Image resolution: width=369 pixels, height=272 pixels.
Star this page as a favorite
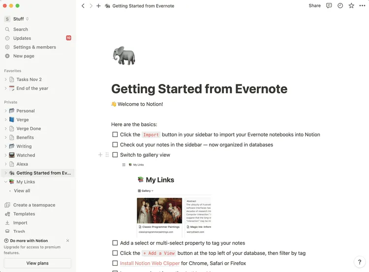tap(351, 6)
